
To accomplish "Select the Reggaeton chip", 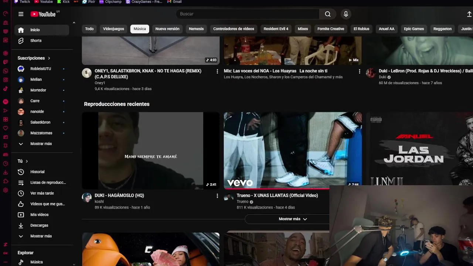I will coord(442,29).
